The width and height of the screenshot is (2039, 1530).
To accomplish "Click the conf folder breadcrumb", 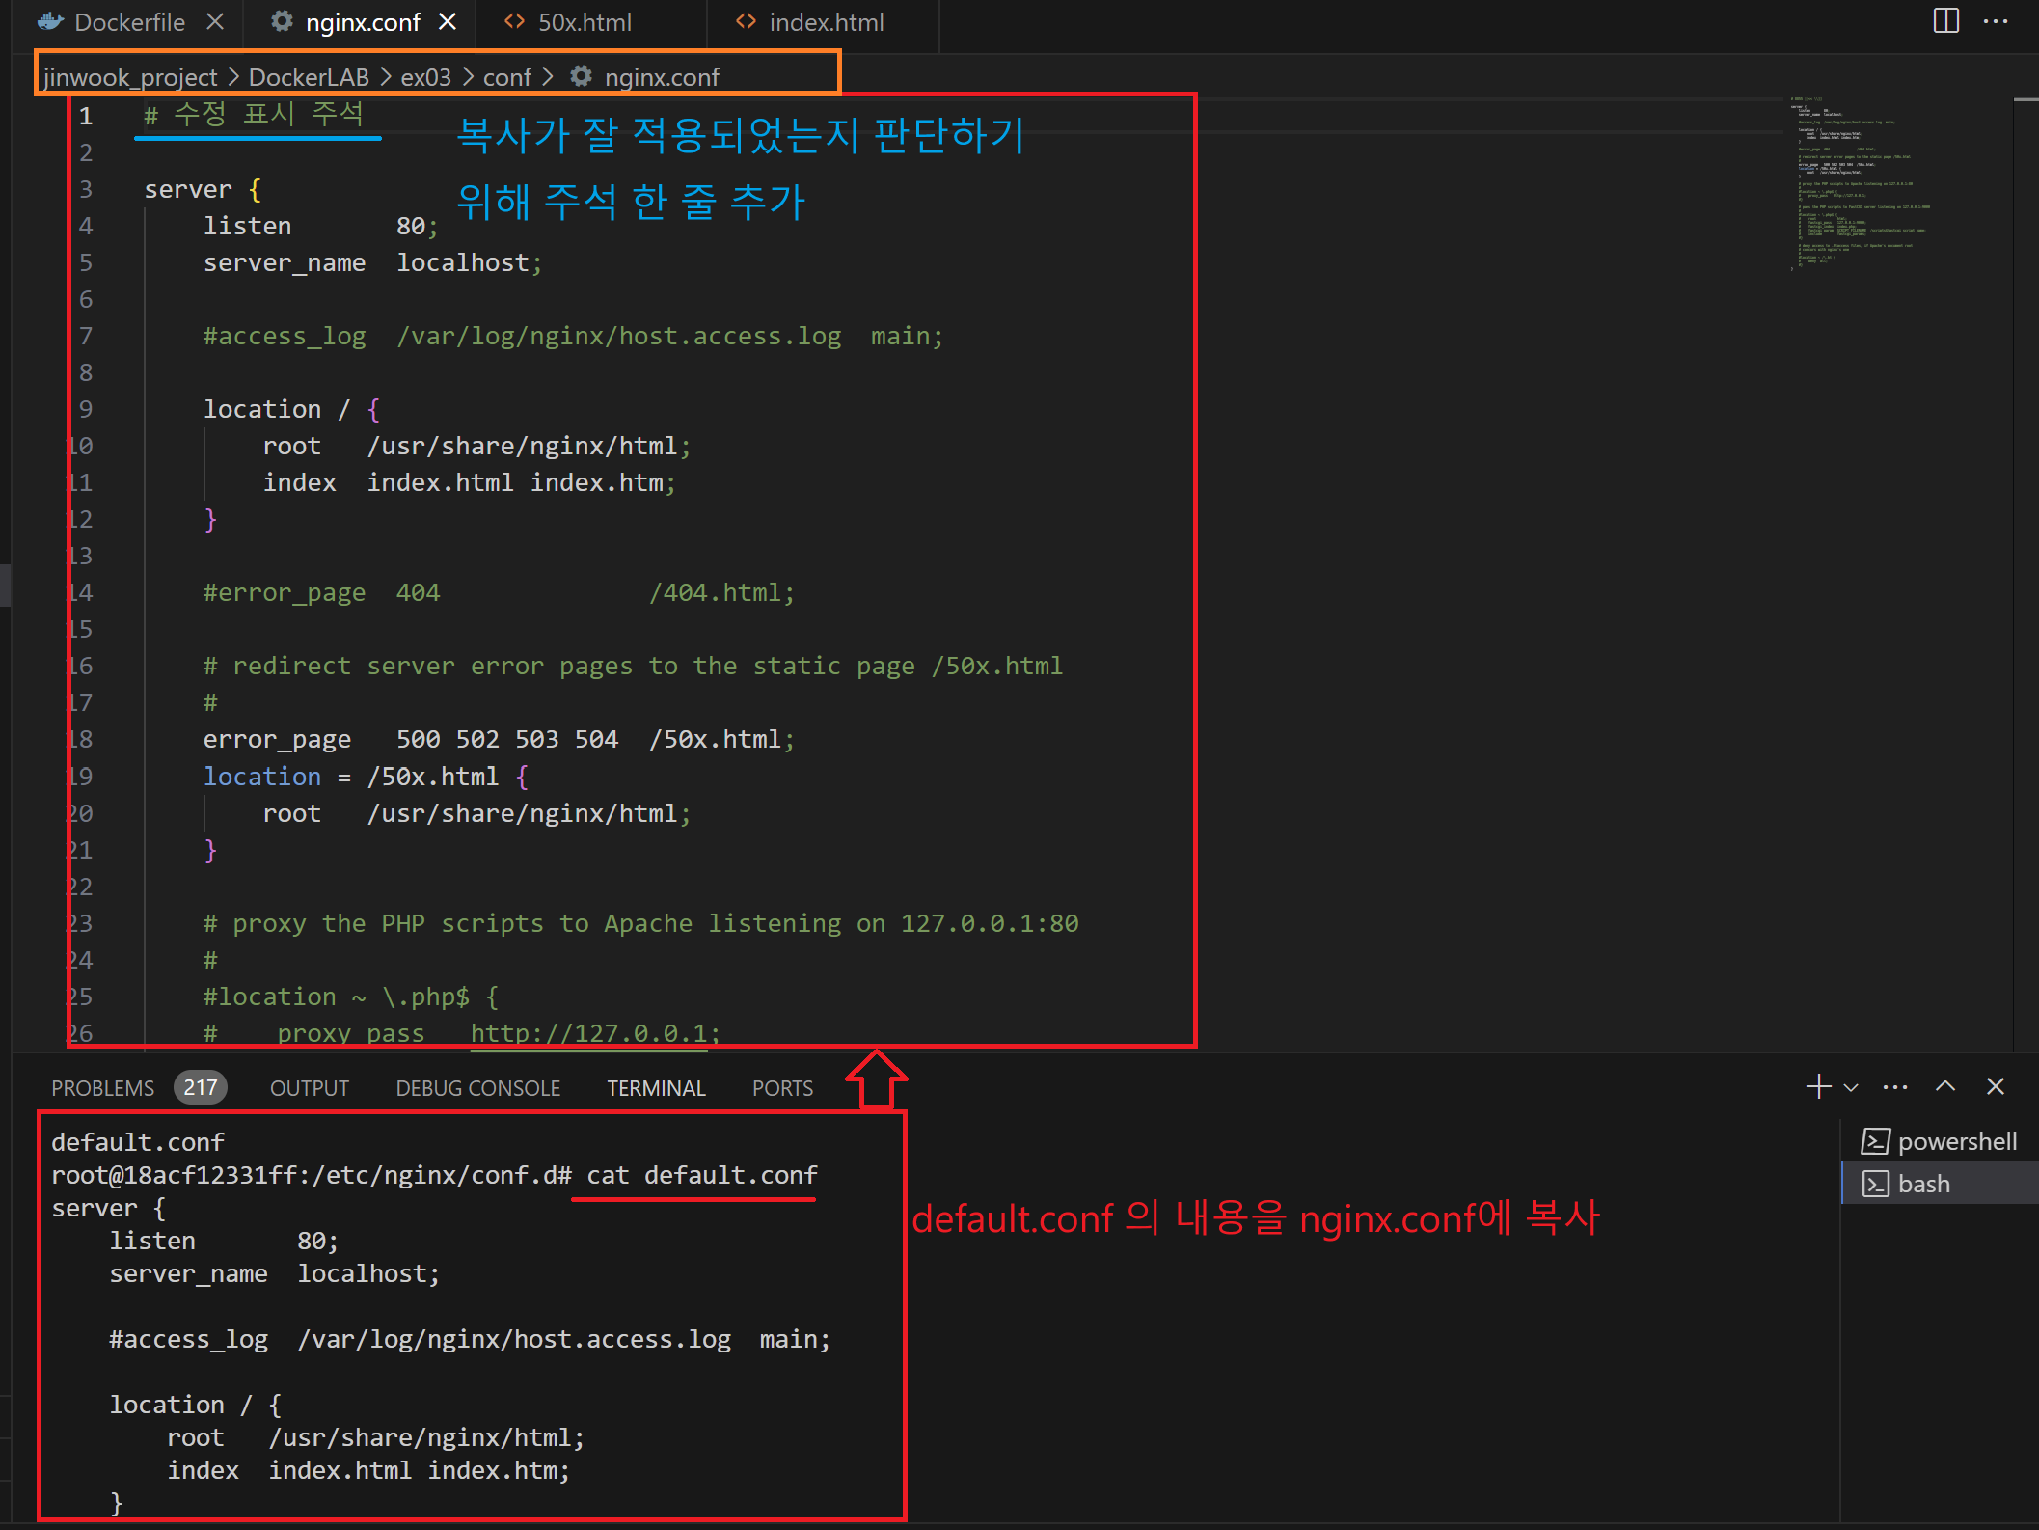I will pos(506,77).
